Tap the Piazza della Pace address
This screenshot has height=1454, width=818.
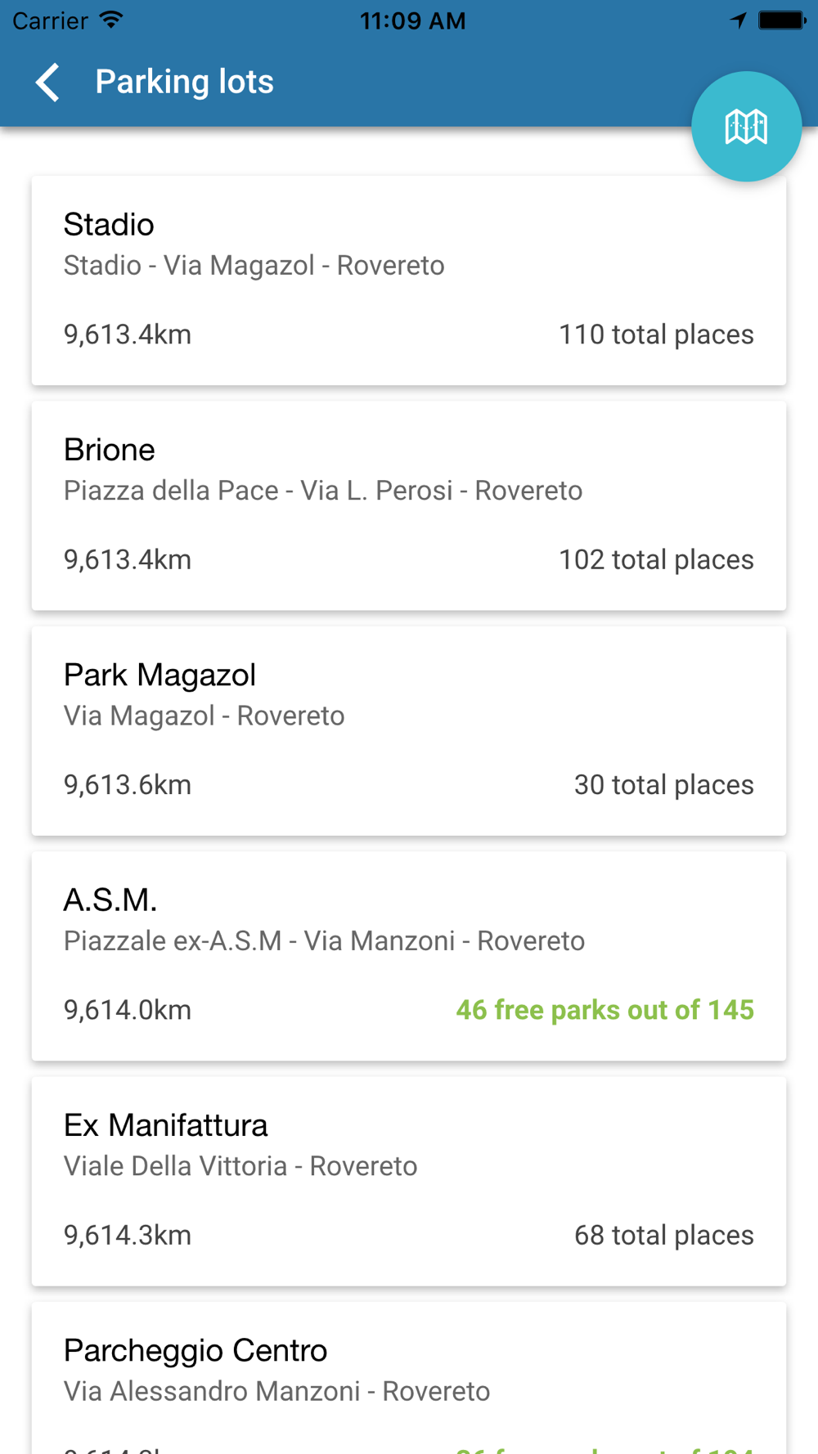click(x=323, y=491)
